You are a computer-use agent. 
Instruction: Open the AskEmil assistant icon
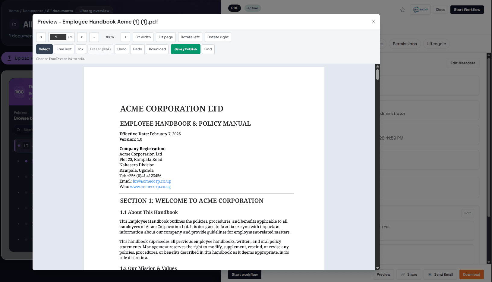pyautogui.click(x=420, y=10)
